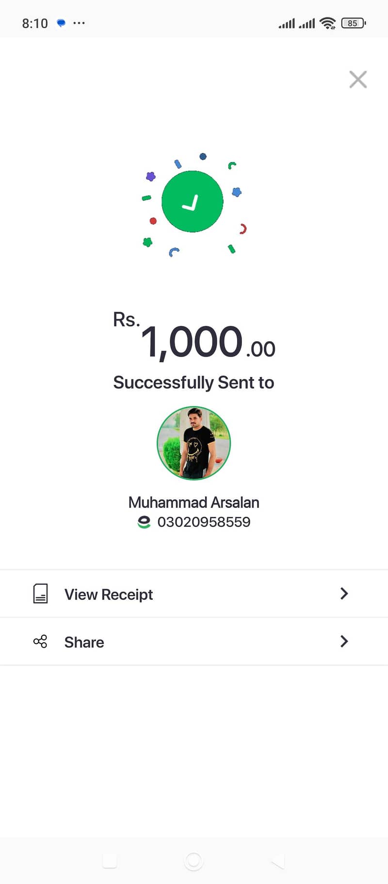388x884 pixels.
Task: Select the recipient name Muhammad Arsalan
Action: [x=194, y=502]
